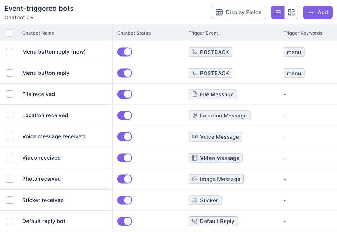Click the POSTBACK tag for Menu button reply (new)

[210, 52]
